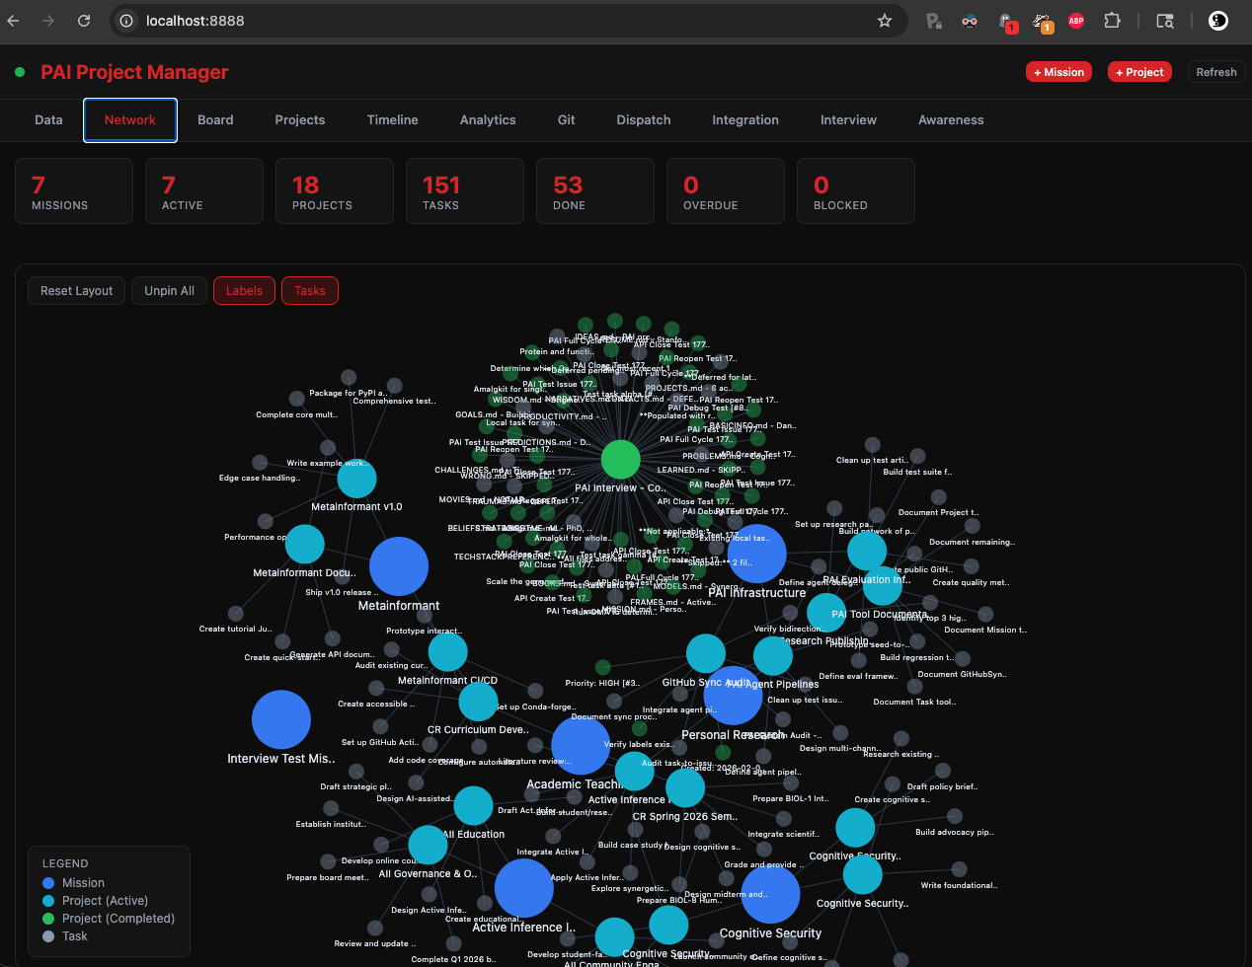Click the Mission legend color dot

coord(48,883)
